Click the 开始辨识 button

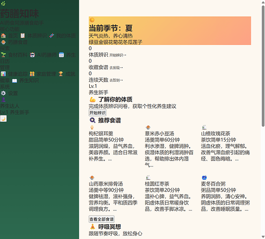[x=97, y=113]
